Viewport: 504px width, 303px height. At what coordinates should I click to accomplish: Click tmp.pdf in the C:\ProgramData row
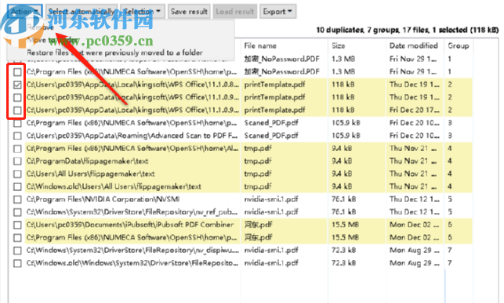[258, 161]
